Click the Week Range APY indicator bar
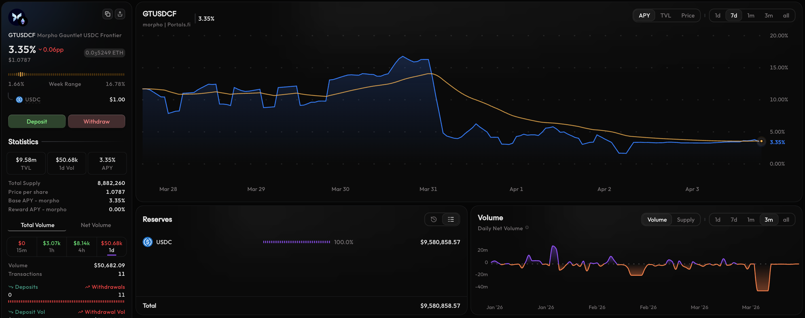Screen dimensions: 805x318 pos(66,74)
